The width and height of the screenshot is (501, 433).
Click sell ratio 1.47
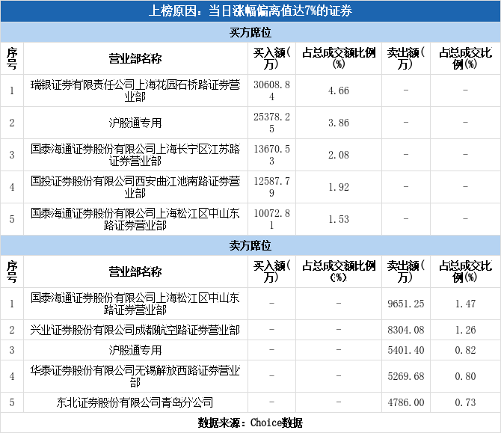(465, 304)
